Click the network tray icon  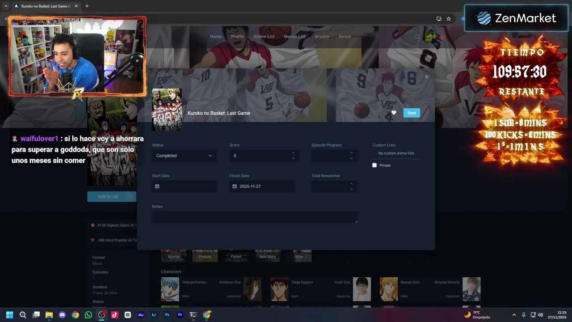533,315
